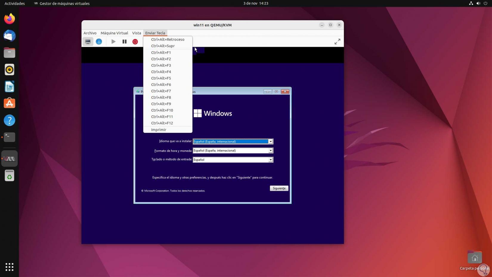This screenshot has width=492, height=277.
Task: Click the red power shutdown icon
Action: coord(135,42)
